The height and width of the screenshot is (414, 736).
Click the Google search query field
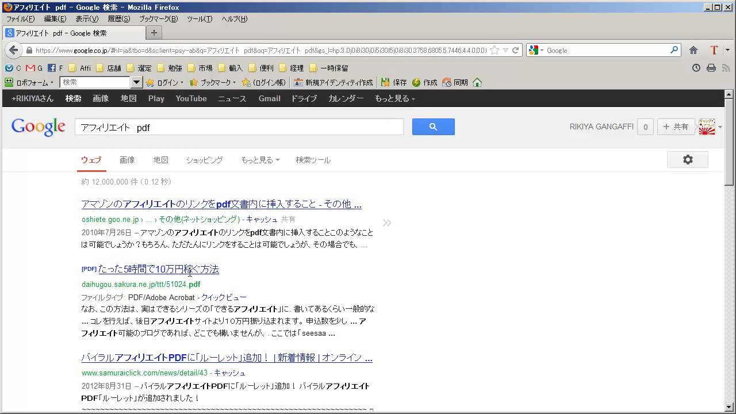coord(239,127)
